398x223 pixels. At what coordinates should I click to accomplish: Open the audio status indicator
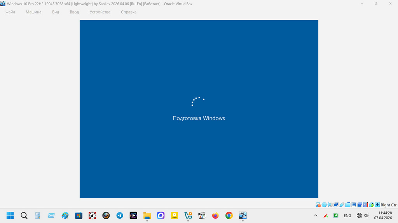pos(330,205)
